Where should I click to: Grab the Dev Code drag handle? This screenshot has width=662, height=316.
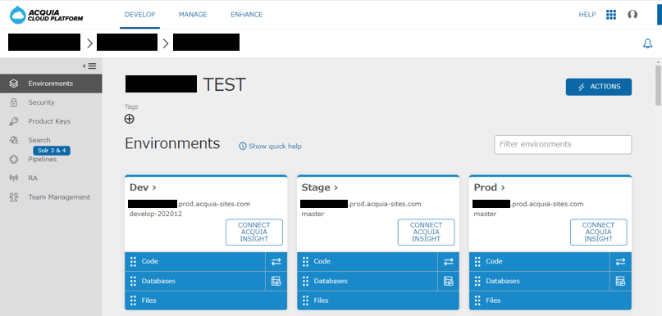click(133, 262)
